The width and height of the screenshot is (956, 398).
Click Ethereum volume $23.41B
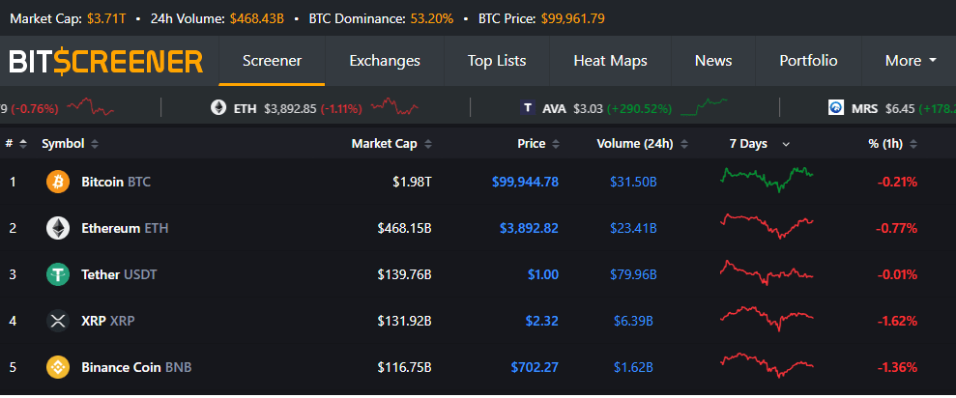tap(633, 228)
